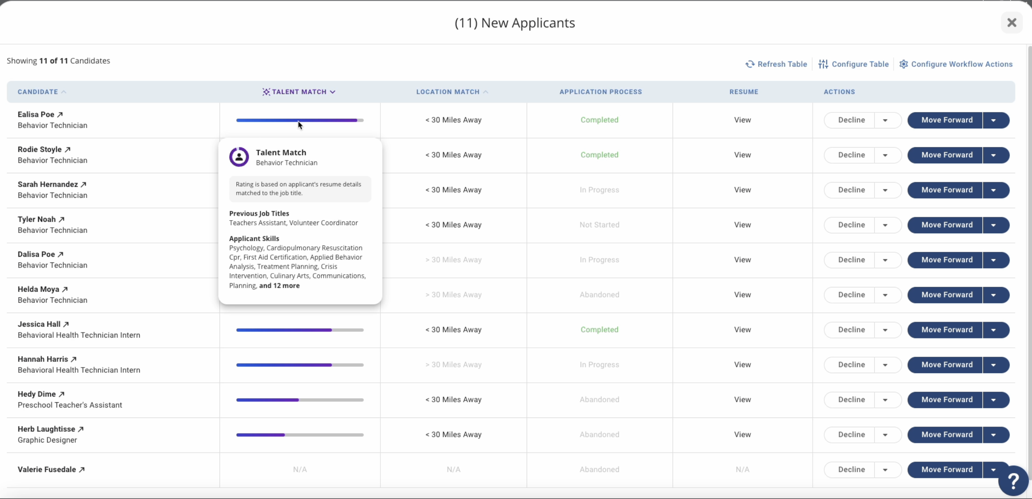Click the Application Process column header
The height and width of the screenshot is (499, 1032).
(601, 92)
